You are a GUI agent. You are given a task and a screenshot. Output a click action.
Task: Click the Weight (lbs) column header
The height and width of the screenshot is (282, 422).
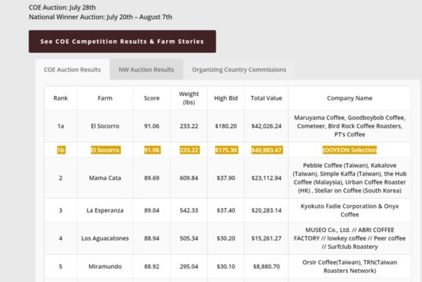[x=189, y=98]
